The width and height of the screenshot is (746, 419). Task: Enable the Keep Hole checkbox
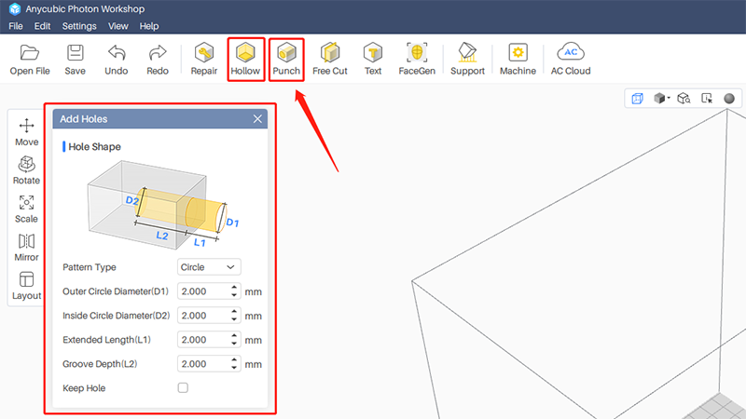pyautogui.click(x=183, y=388)
